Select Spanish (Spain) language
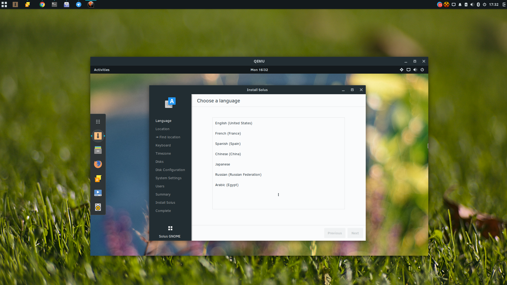 [279, 144]
